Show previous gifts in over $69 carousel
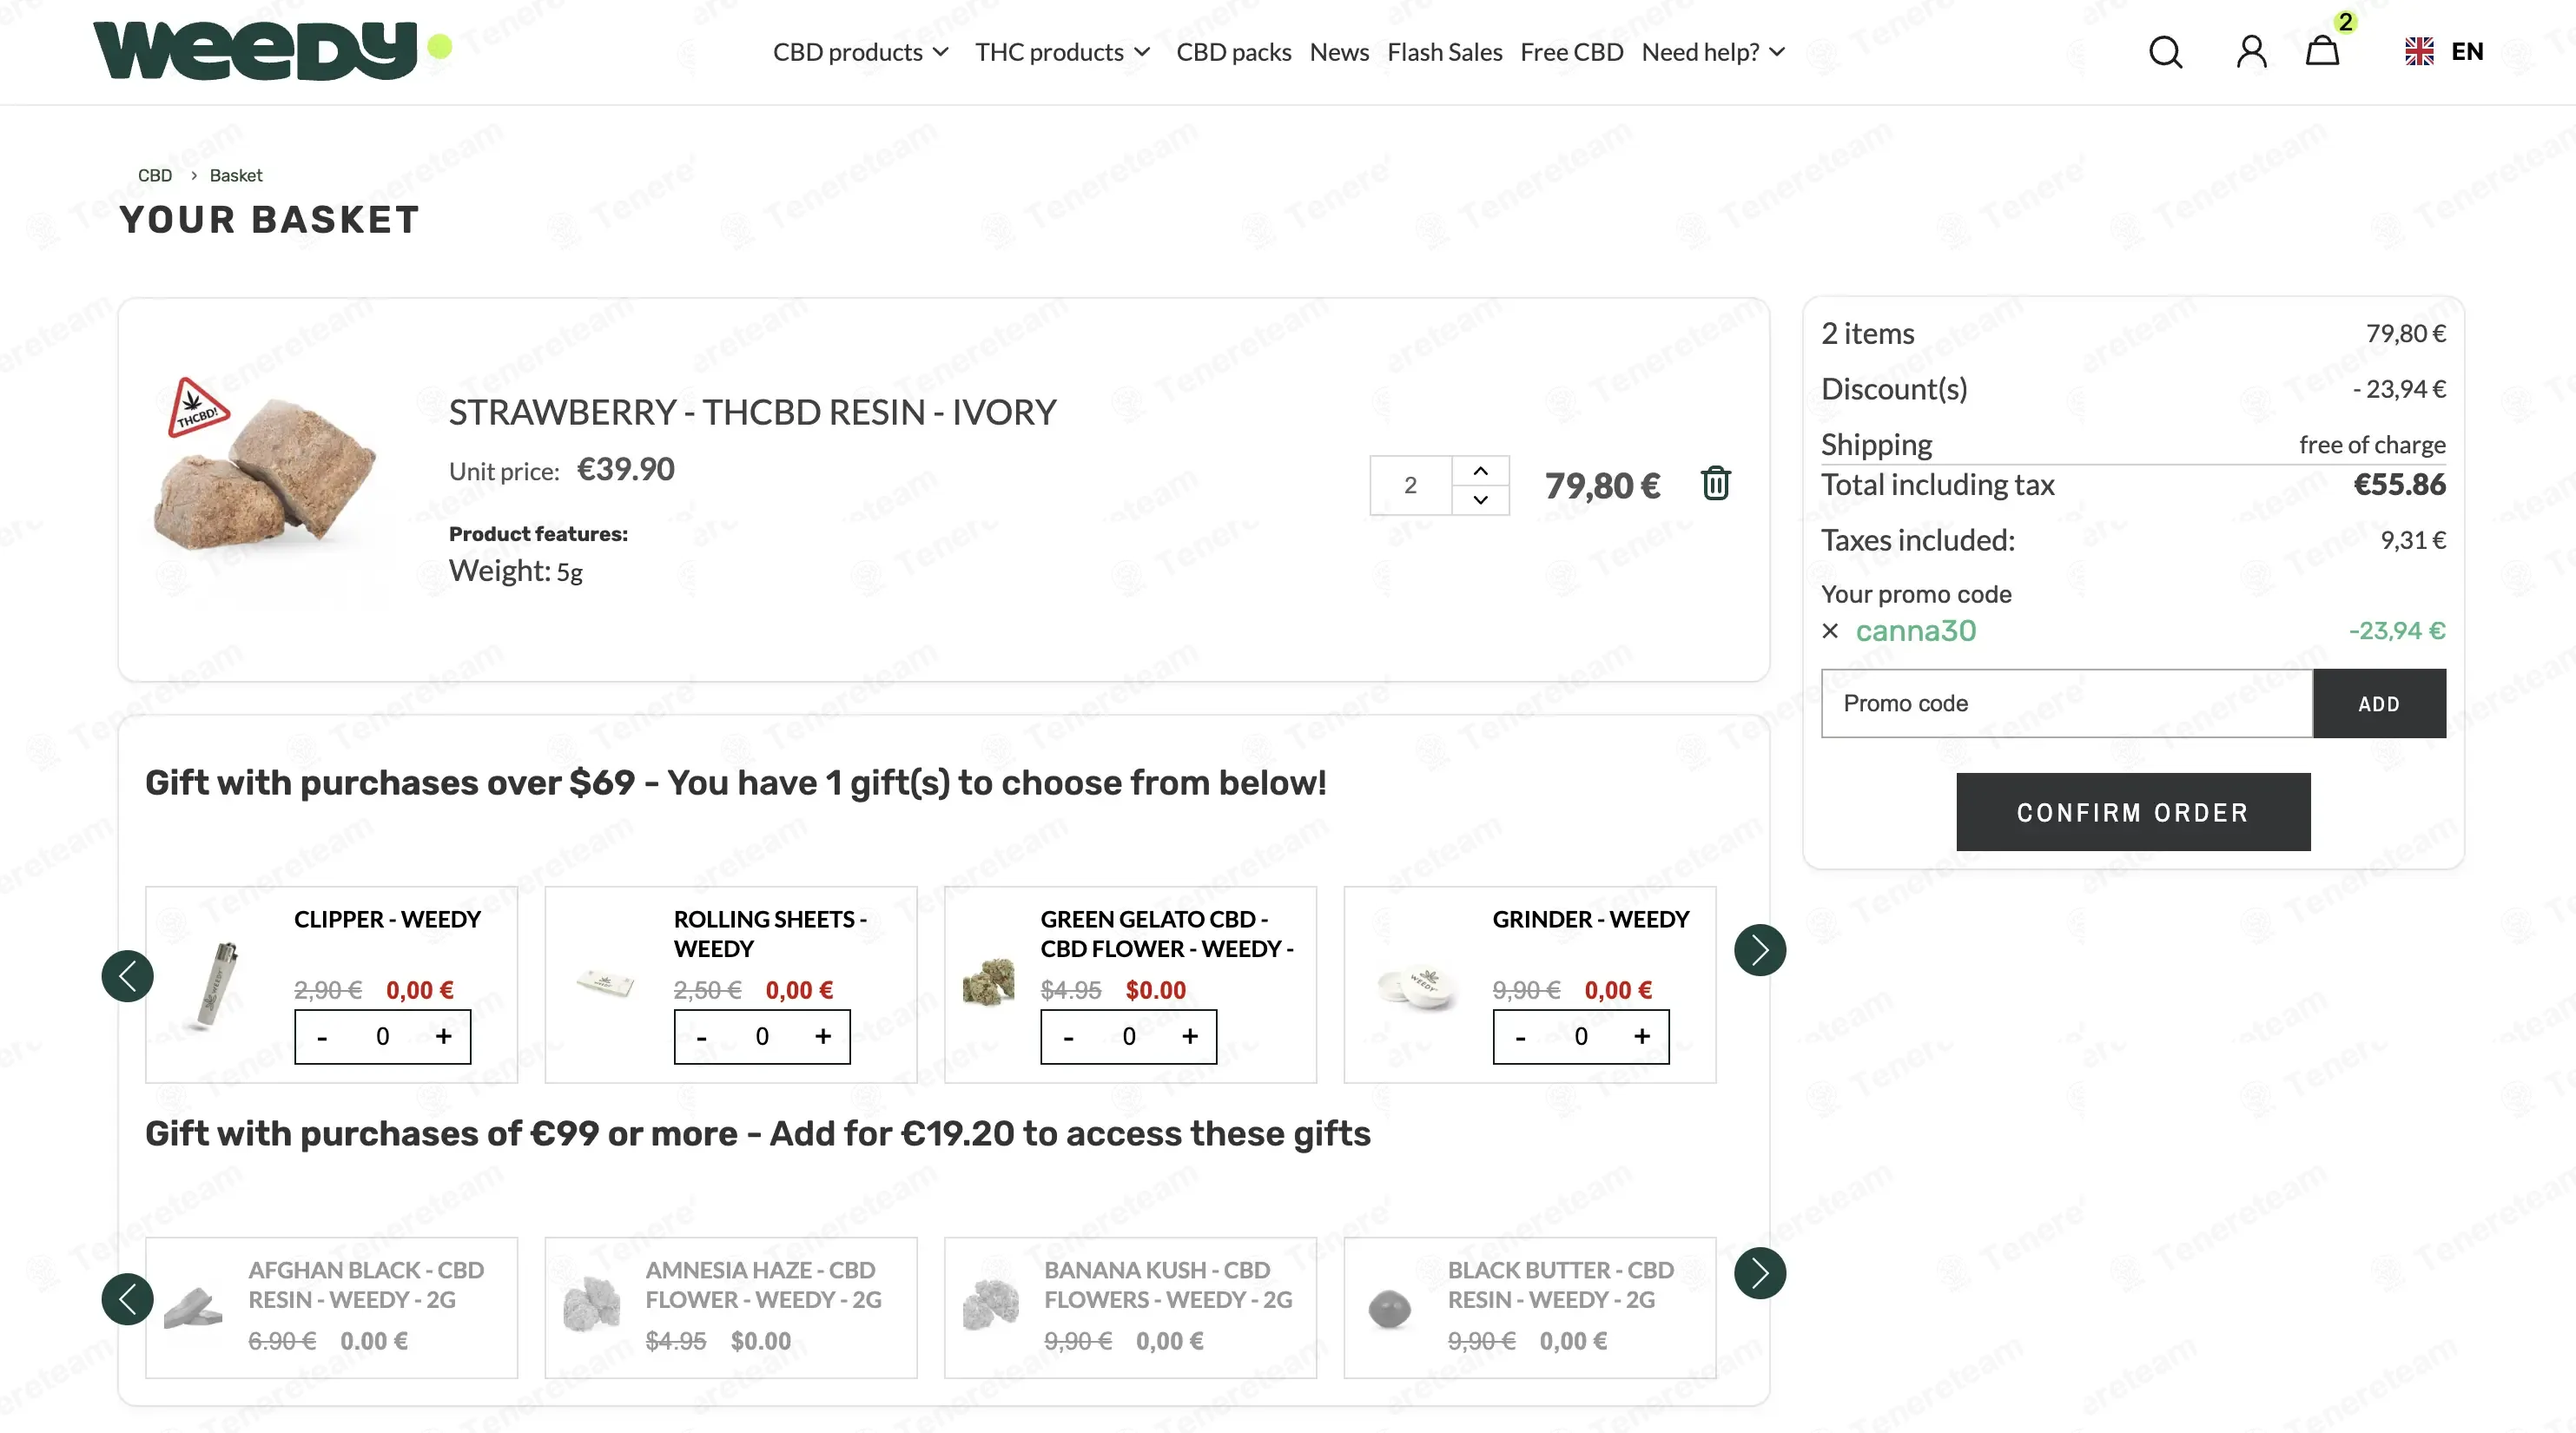 (x=127, y=976)
